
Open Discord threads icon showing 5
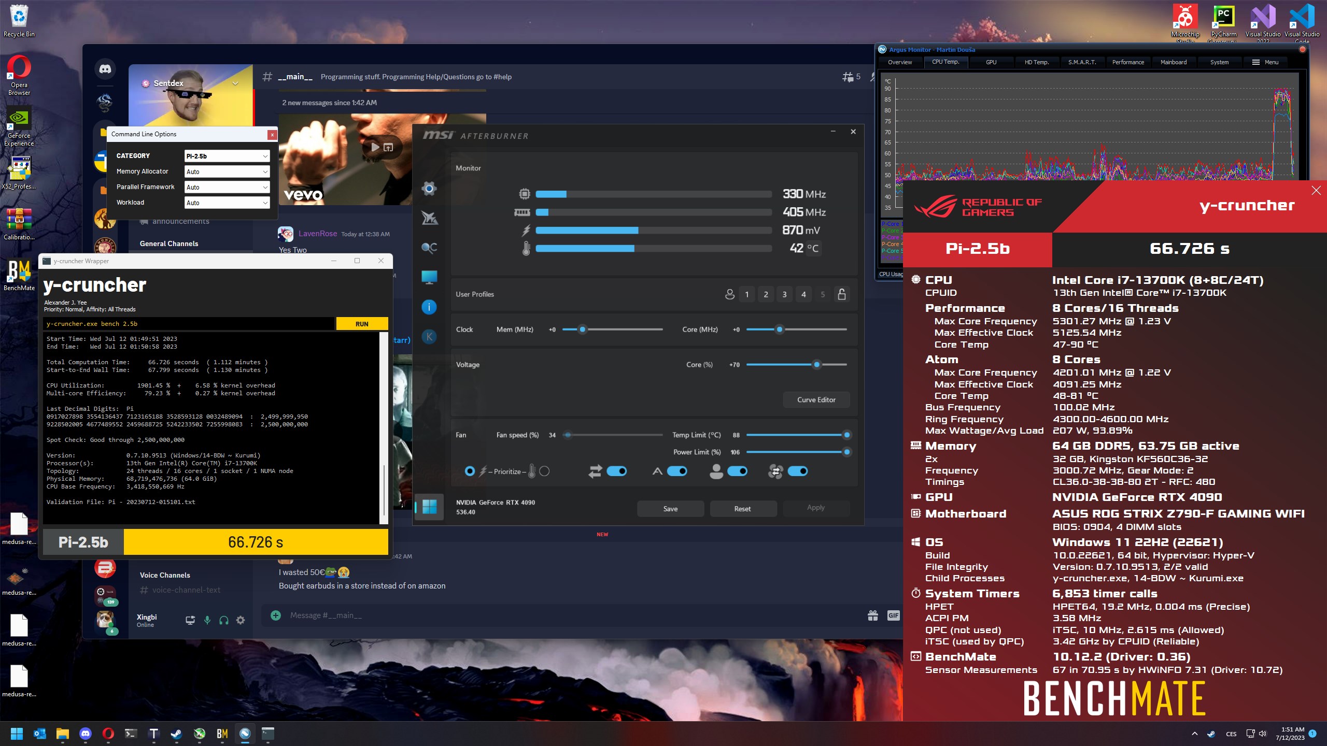[851, 77]
